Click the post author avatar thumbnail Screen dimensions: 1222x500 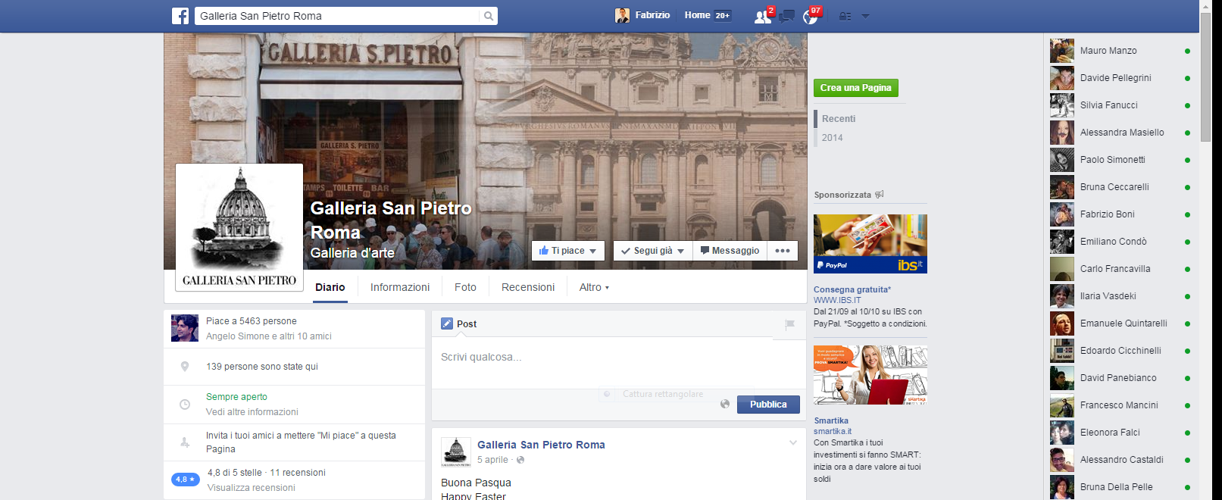click(x=456, y=452)
